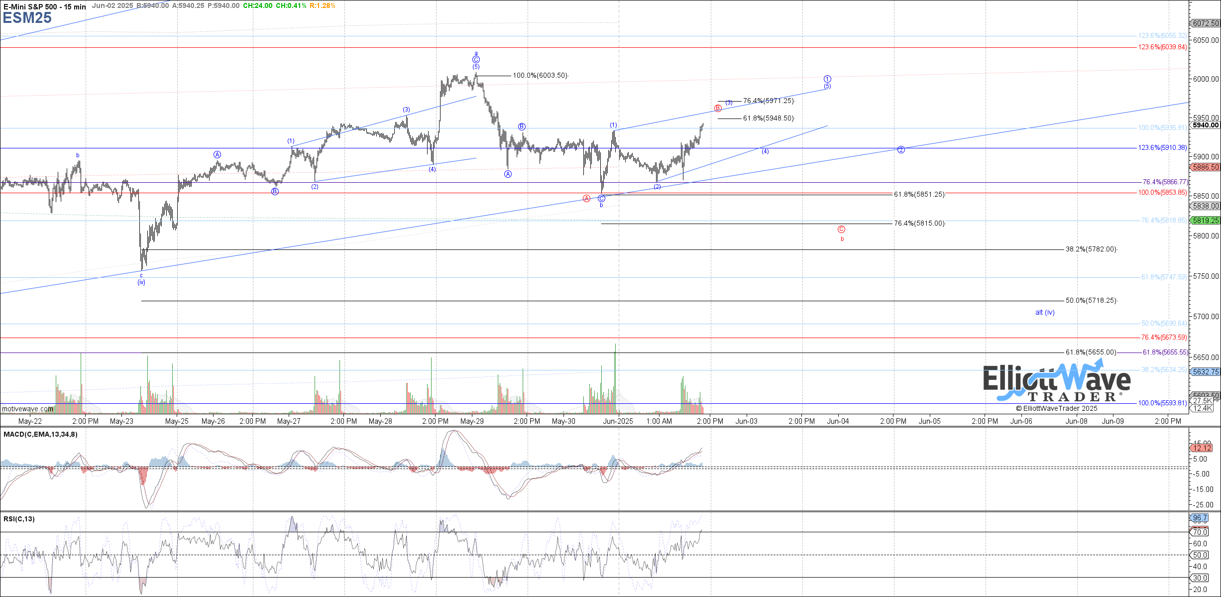Click the May-29 date on time axis
The height and width of the screenshot is (597, 1221).
click(472, 421)
